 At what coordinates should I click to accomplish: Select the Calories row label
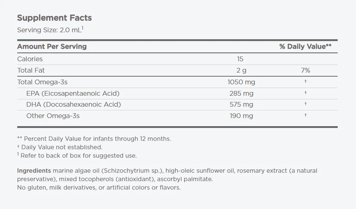pyautogui.click(x=30, y=59)
